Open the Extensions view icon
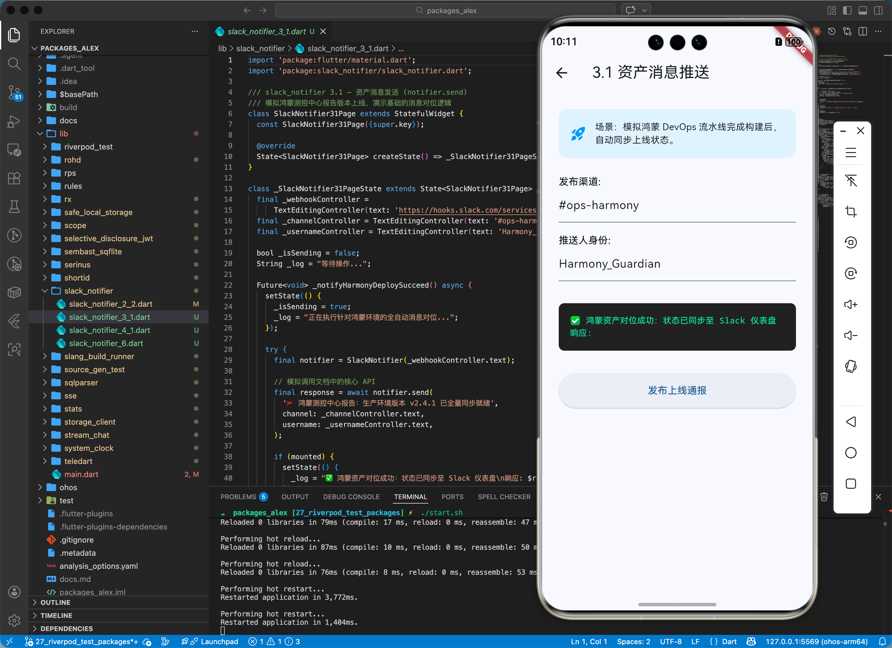 [x=14, y=178]
